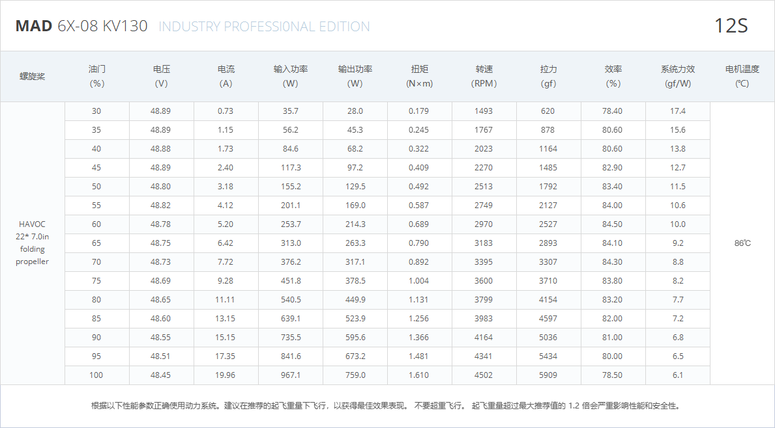
Task: Select the 油门 (%) column header
Action: 97,77
